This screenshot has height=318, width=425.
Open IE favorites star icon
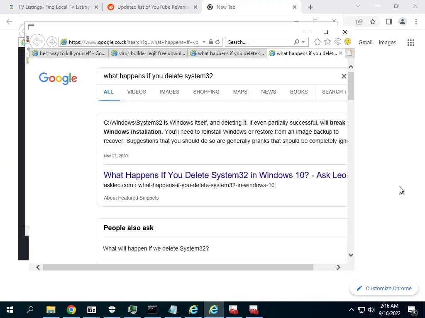(328, 41)
